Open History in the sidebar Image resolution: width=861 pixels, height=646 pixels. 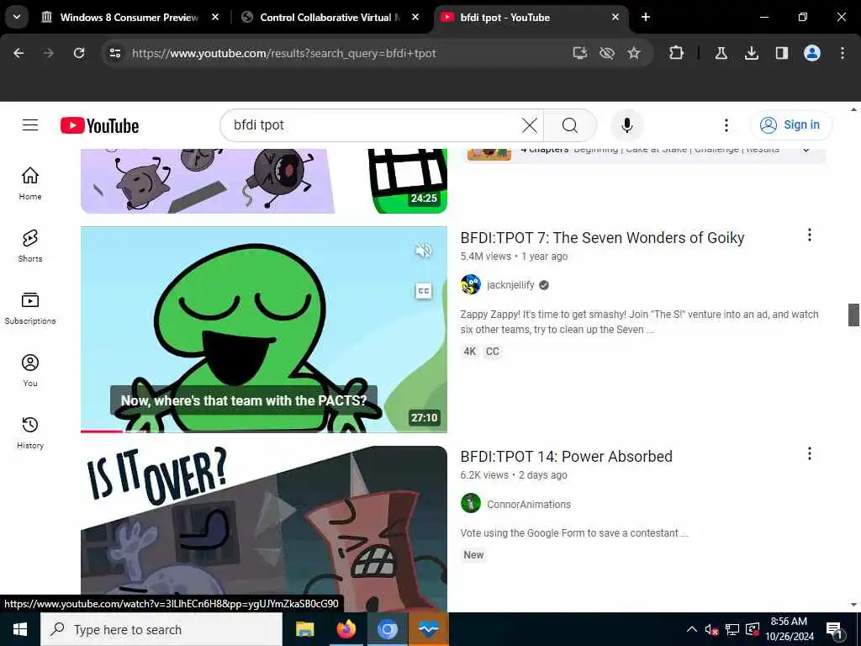pyautogui.click(x=30, y=433)
